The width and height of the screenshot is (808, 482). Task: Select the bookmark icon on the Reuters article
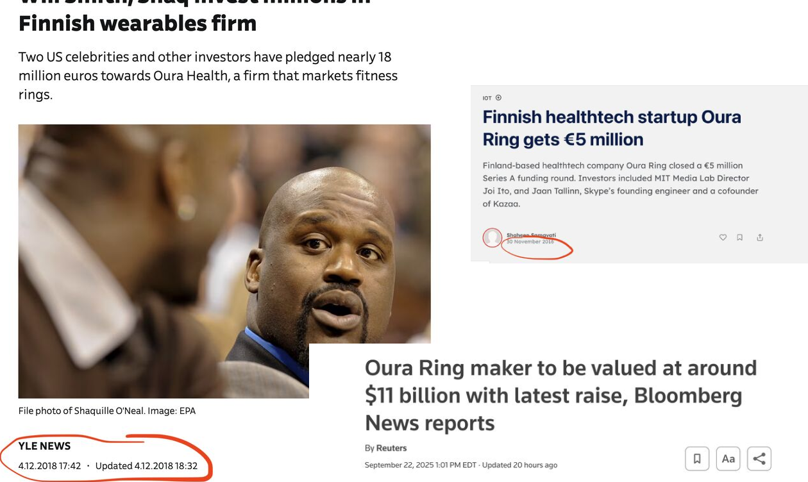(x=696, y=458)
